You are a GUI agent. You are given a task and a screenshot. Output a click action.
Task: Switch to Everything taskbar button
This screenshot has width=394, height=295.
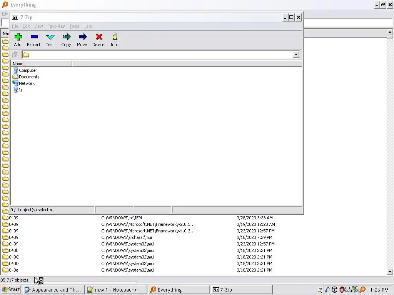(x=179, y=290)
